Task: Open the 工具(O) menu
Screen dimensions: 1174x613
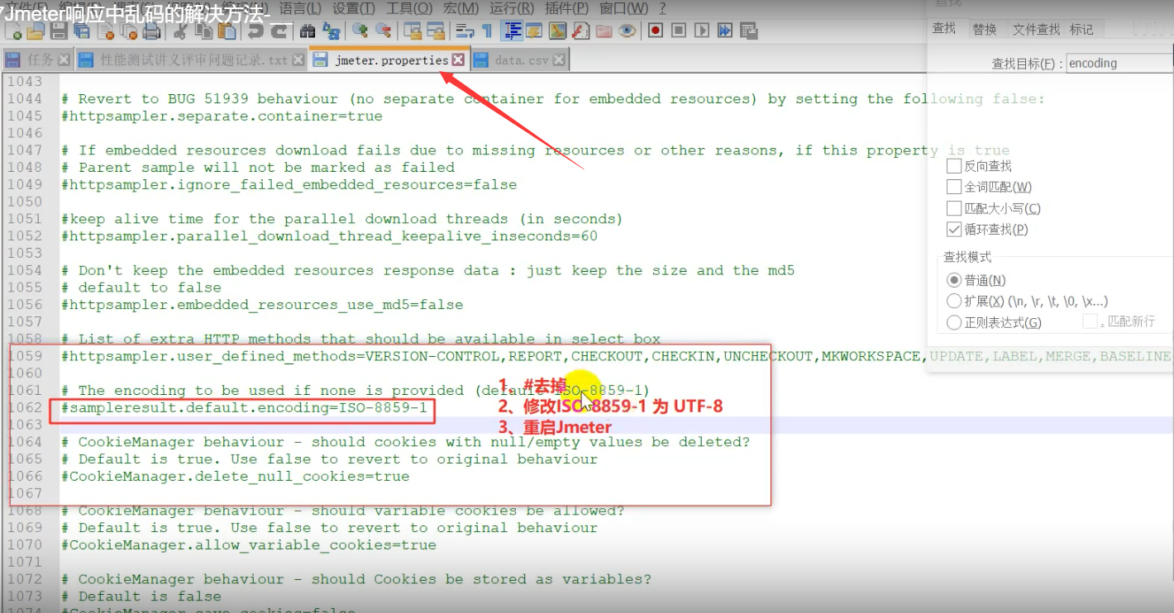Action: point(409,8)
